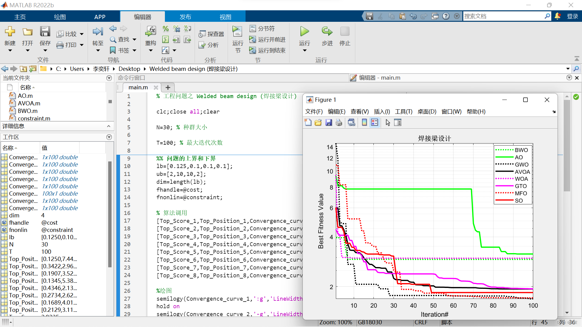Click the quick access Undo icon
Screen dimensions: 582x327
[413, 16]
